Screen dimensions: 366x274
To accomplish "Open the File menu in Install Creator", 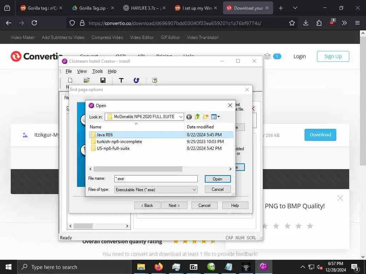I will point(69,71).
